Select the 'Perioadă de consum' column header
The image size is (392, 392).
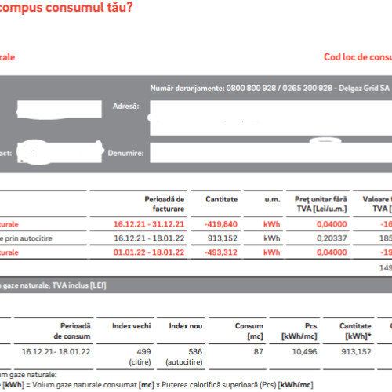pos(72,331)
